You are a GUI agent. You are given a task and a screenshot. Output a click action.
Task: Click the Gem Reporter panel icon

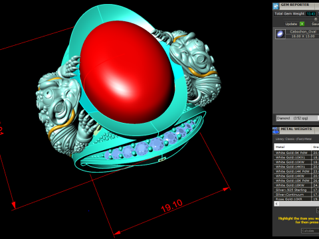pos(276,6)
